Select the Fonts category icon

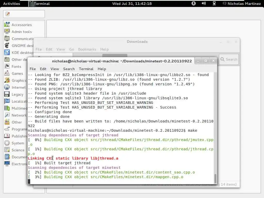(7, 66)
